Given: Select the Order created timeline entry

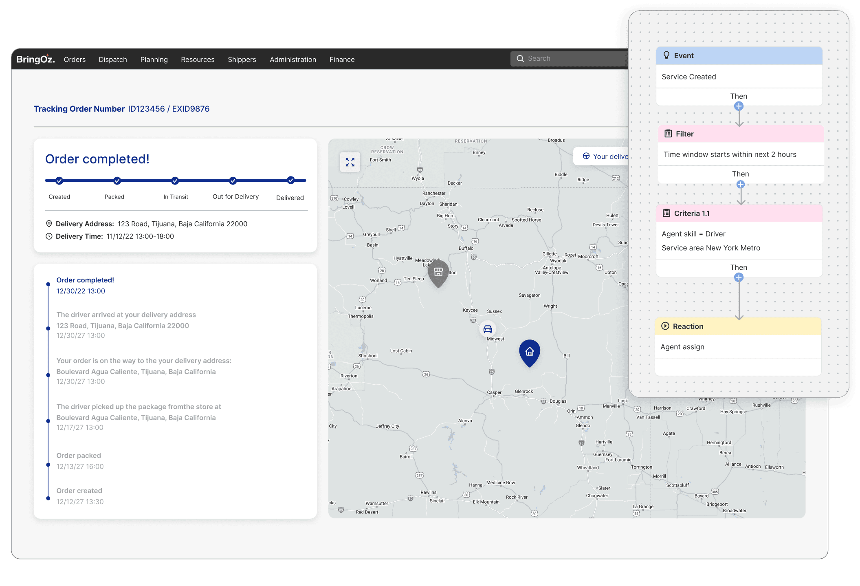Looking at the screenshot, I should tap(80, 496).
